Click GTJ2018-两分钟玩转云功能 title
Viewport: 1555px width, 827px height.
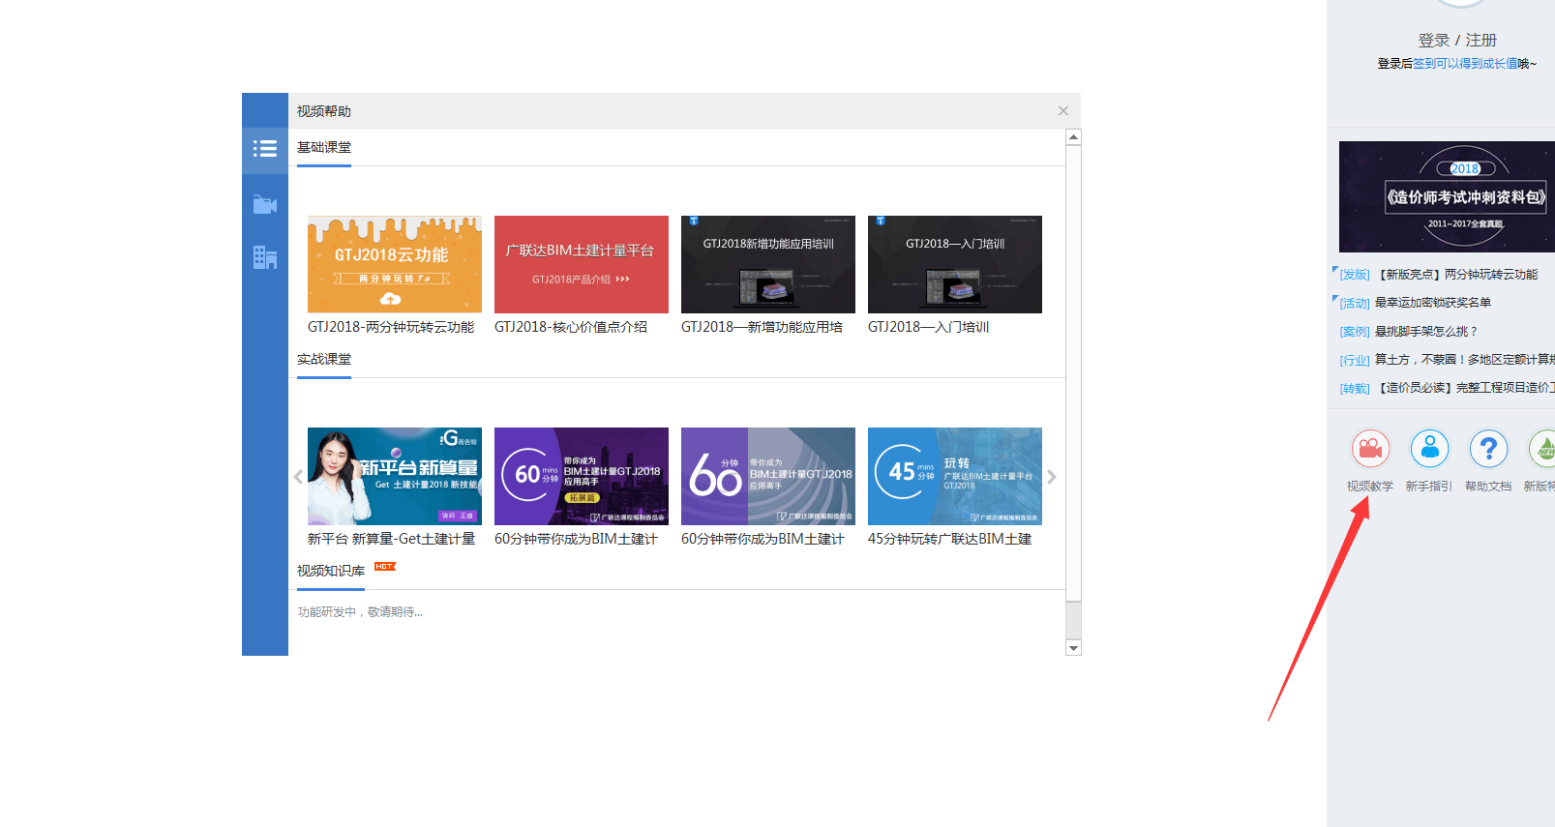pos(391,327)
